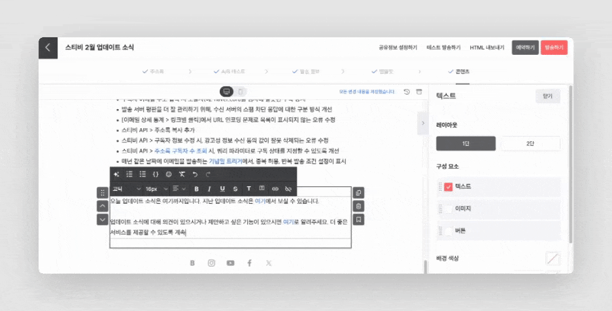612x311 pixels.
Task: Insert a numbered list in text toolbar
Action: [x=129, y=174]
